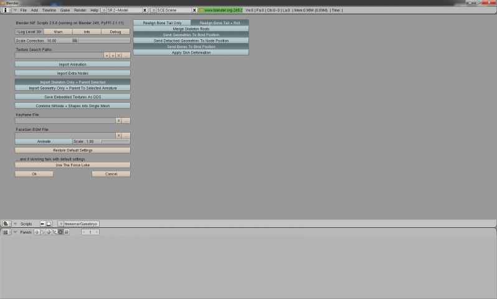This screenshot has width=497, height=299.
Task: Click Use The Force Luke button
Action: coord(73,165)
